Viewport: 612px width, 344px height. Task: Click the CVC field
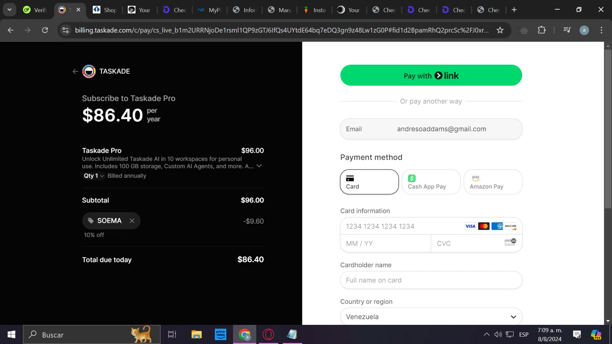pos(476,243)
